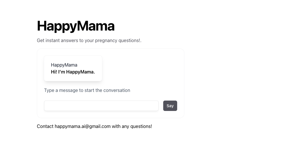
Task: Click the happymama.ai@gmail.com email address
Action: point(82,126)
